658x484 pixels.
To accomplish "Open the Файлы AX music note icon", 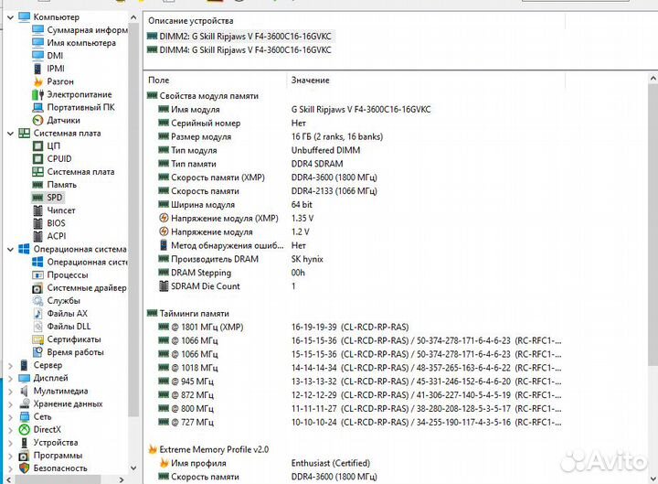I will tap(37, 314).
